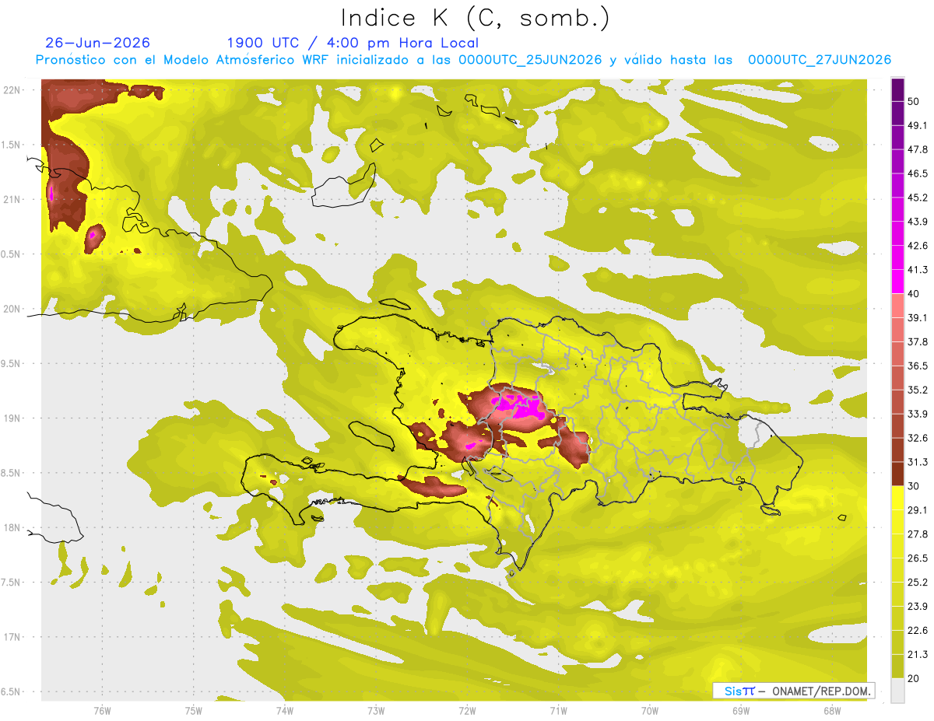Click the latitude axis label '17N'
The height and width of the screenshot is (721, 934).
click(12, 637)
